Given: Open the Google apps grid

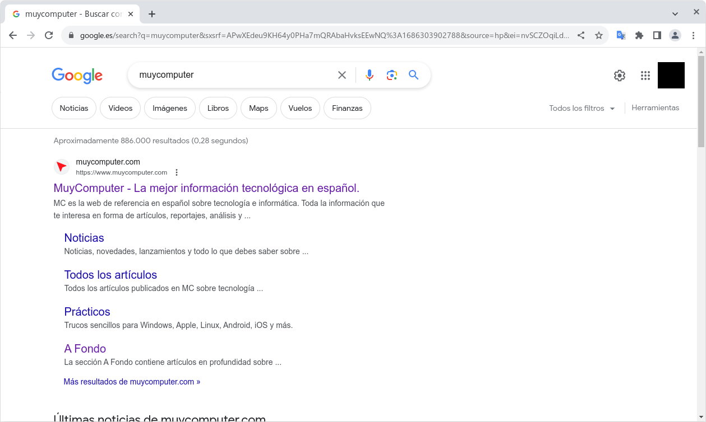Looking at the screenshot, I should click(645, 76).
